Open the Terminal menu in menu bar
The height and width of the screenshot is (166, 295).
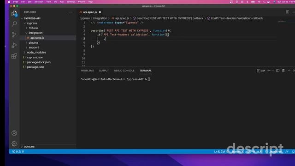(71, 2)
